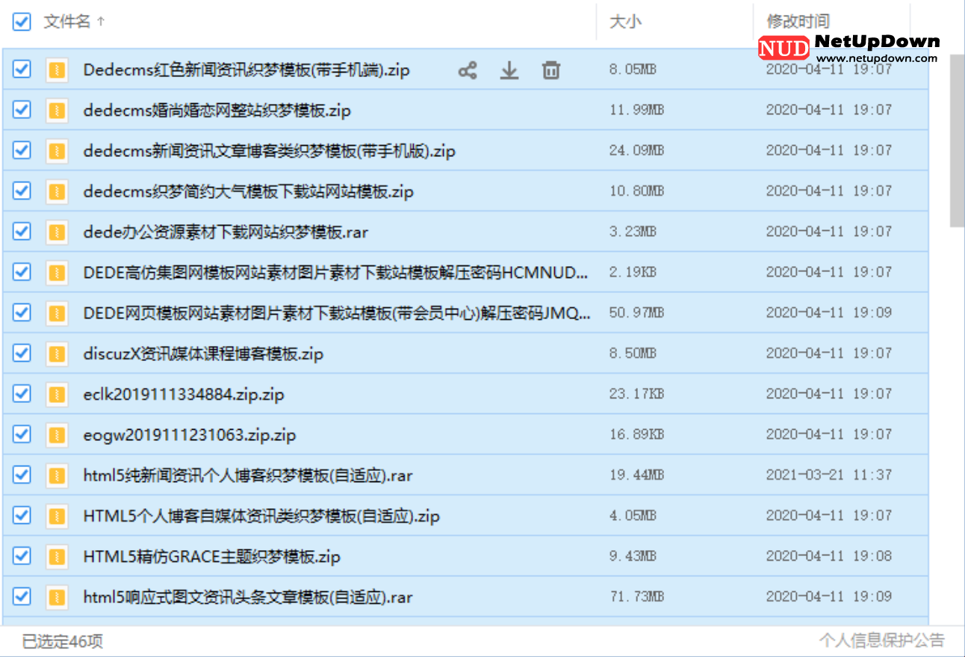Screen dimensions: 965x657
Task: Click archive icon of dedecms织梦简约大气模板下载站
Action: (57, 191)
